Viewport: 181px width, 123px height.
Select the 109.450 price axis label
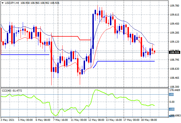click(x=174, y=24)
